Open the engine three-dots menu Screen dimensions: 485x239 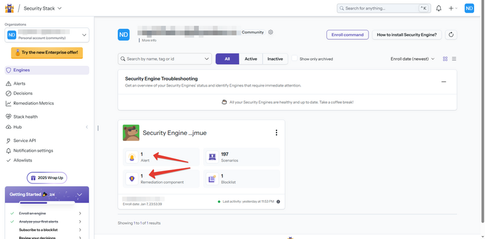276,133
